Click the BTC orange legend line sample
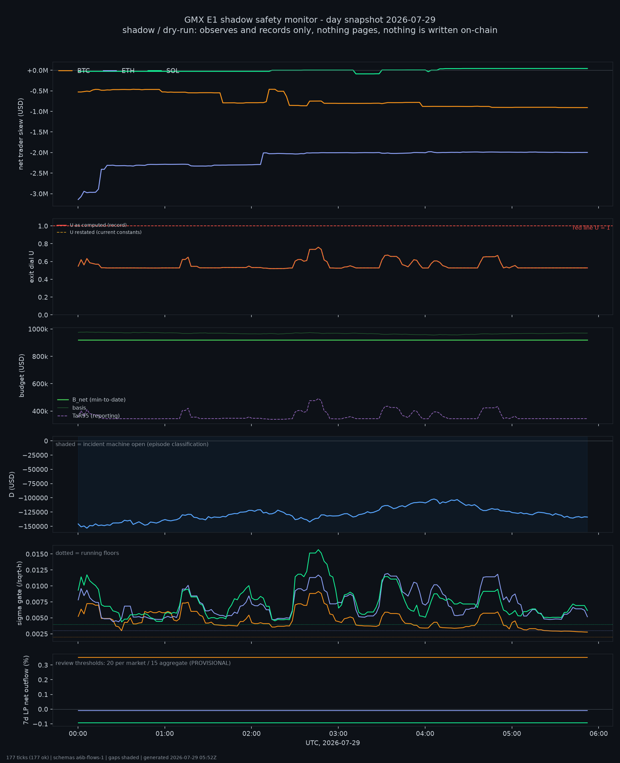 click(x=65, y=71)
